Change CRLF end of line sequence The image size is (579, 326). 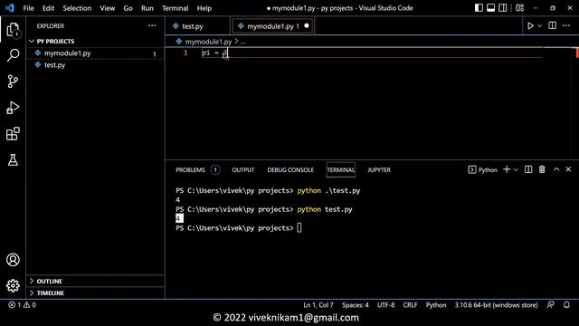coord(410,305)
